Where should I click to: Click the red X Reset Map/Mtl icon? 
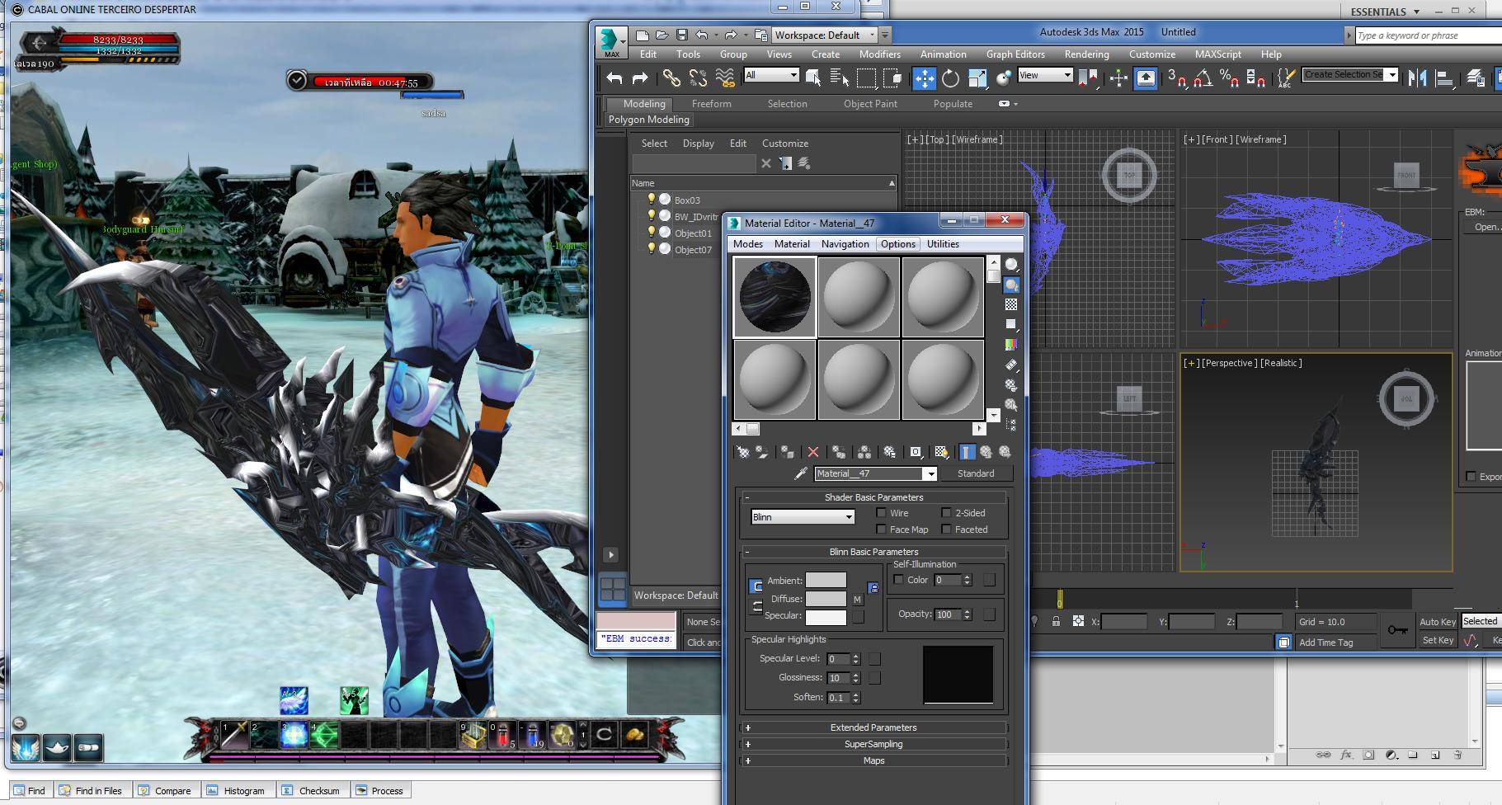pyautogui.click(x=812, y=452)
